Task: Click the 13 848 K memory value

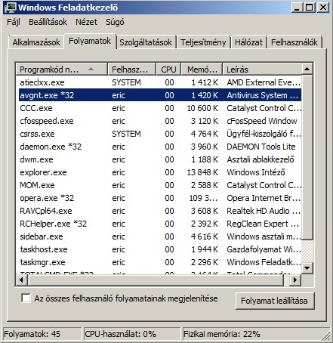Action: [202, 172]
